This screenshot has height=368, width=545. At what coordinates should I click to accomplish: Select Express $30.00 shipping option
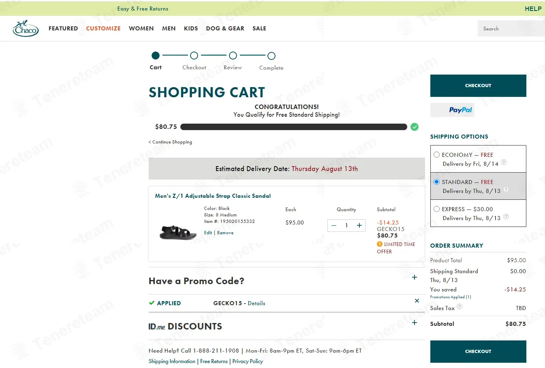tap(436, 209)
